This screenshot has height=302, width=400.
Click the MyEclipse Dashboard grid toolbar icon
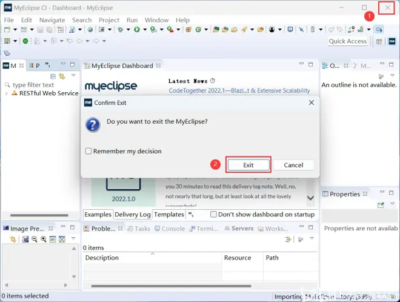pos(60,30)
